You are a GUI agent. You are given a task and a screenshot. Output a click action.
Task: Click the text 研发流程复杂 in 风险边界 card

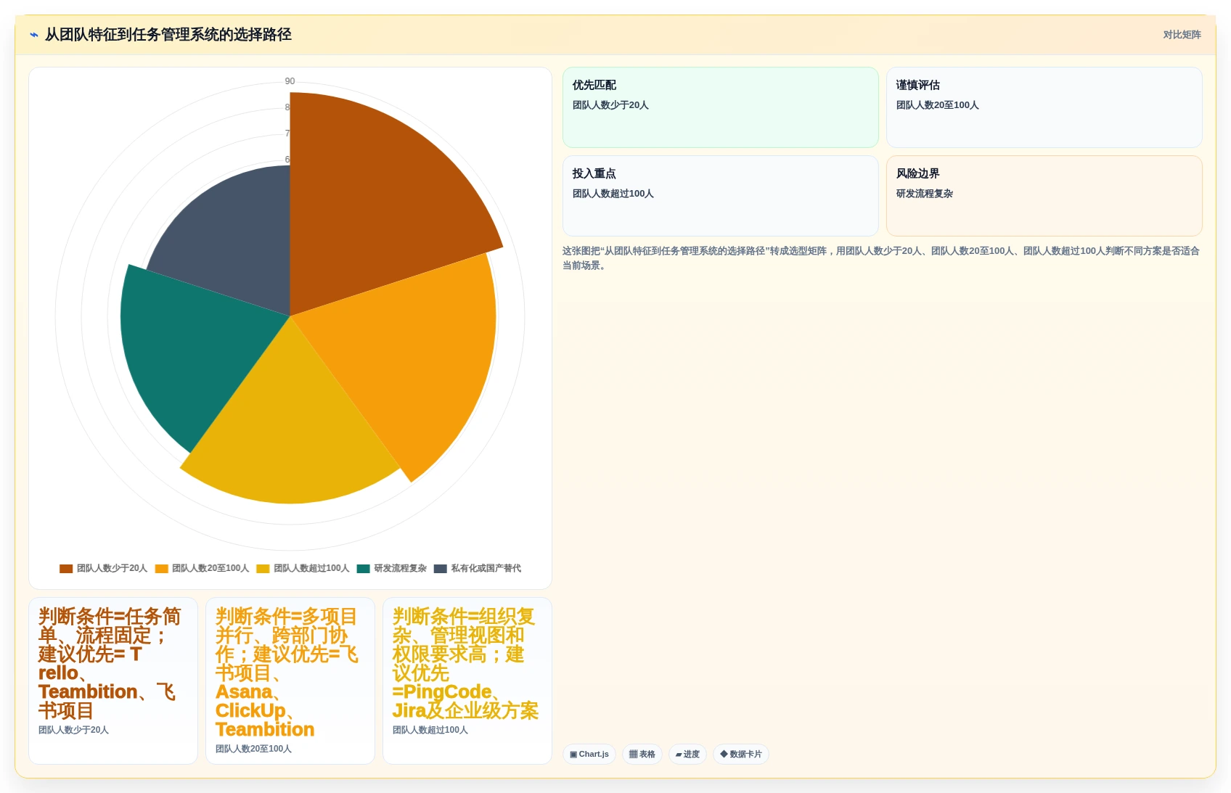point(925,194)
